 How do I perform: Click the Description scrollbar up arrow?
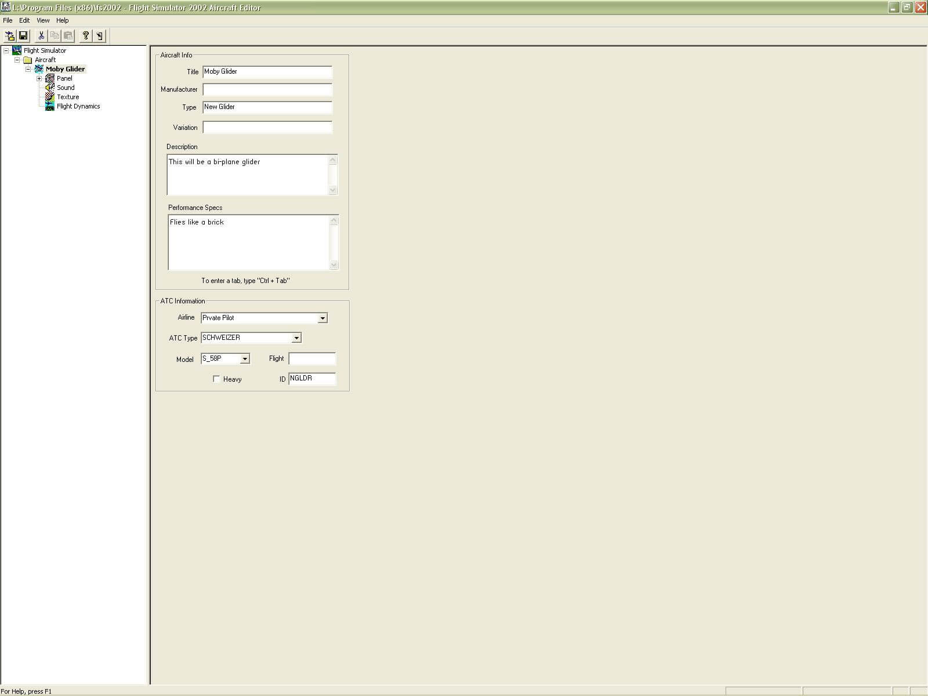[x=333, y=160]
